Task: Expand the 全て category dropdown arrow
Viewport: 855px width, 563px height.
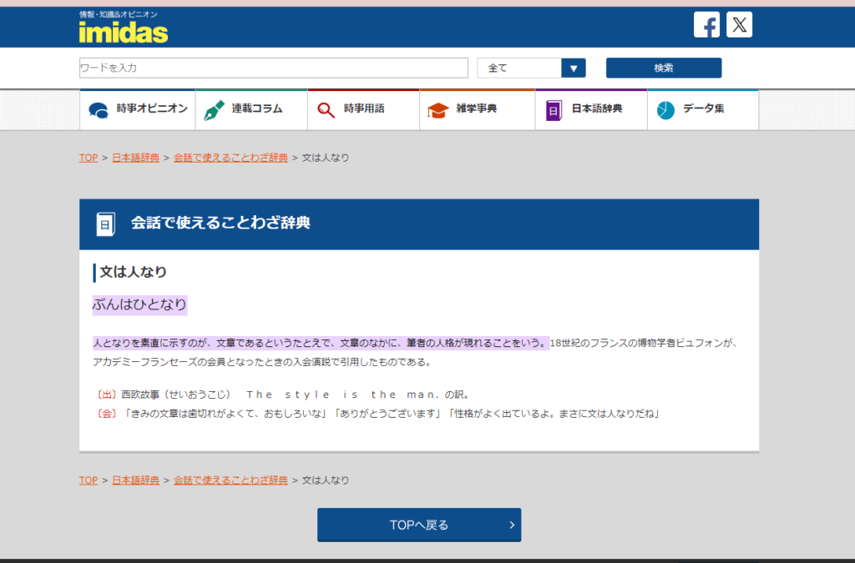Action: coord(574,68)
